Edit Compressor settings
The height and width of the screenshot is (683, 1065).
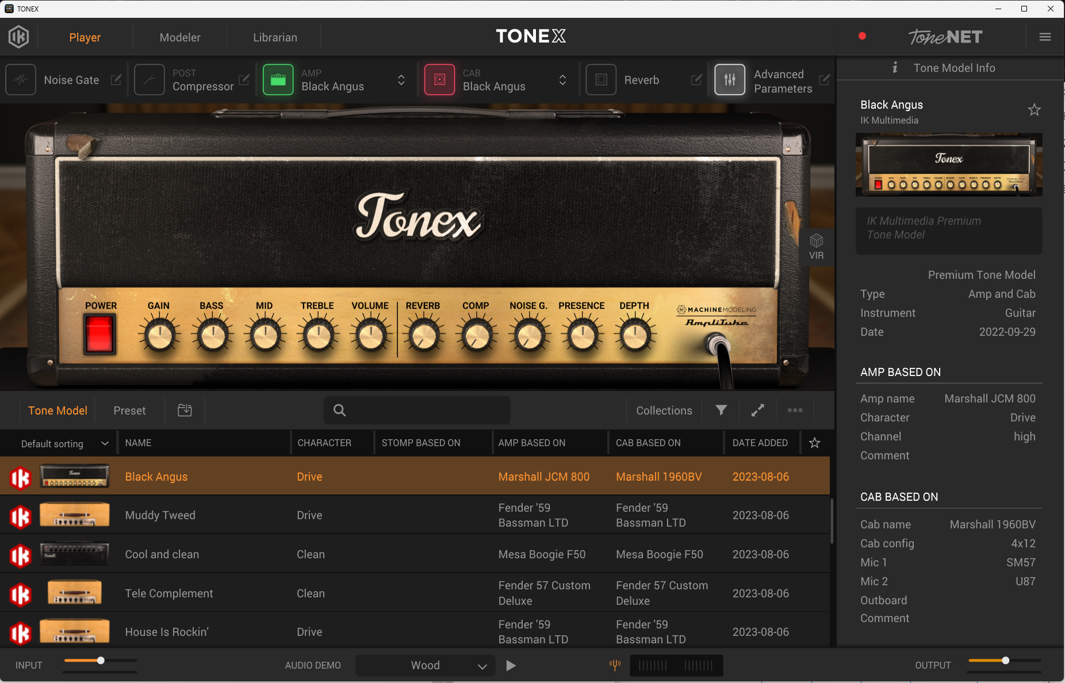(x=244, y=80)
